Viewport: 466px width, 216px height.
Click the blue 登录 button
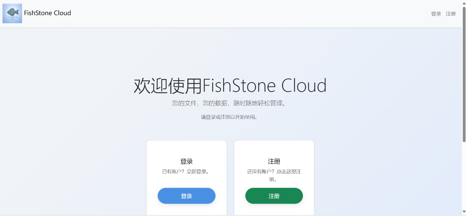[187, 196]
